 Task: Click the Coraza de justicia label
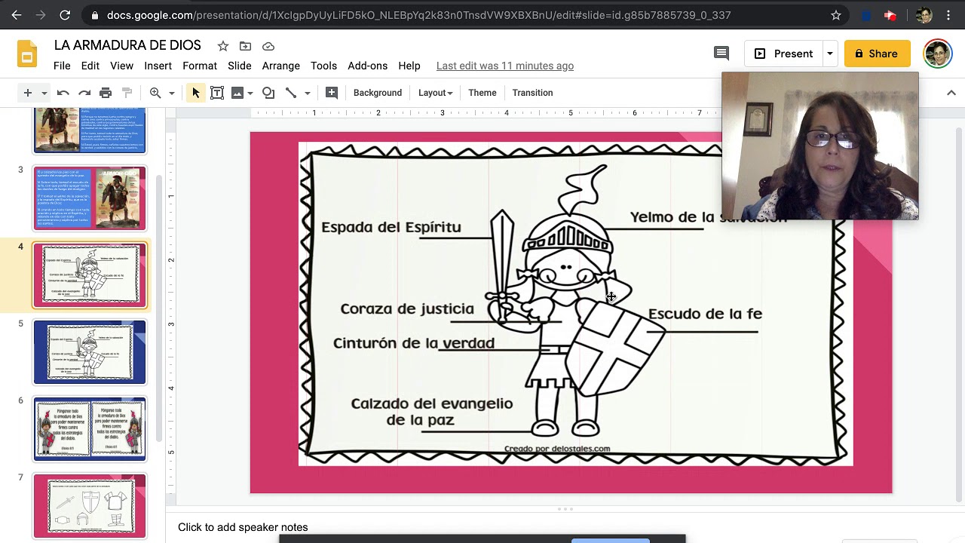pyautogui.click(x=407, y=308)
